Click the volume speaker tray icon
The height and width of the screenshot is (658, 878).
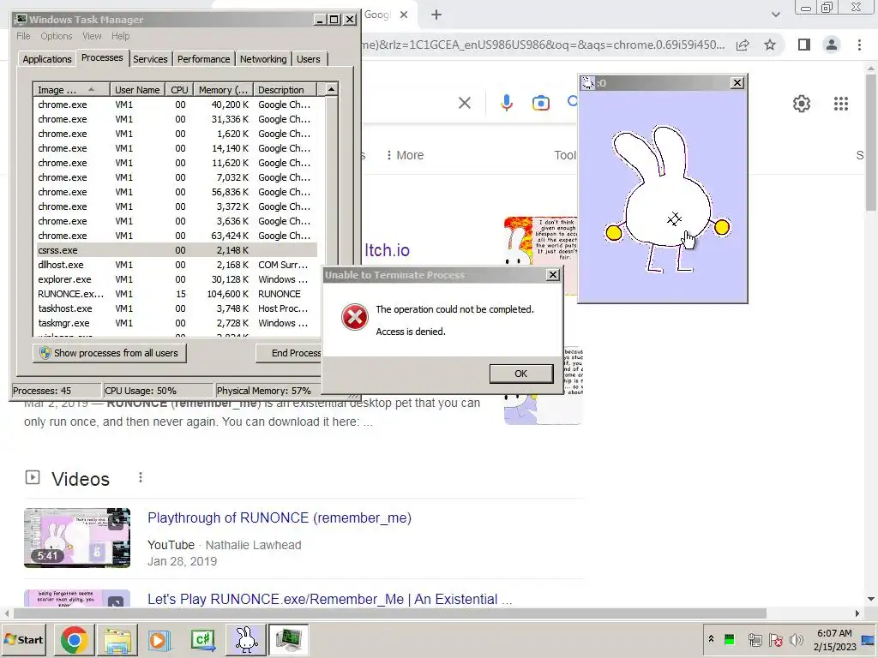click(x=796, y=639)
